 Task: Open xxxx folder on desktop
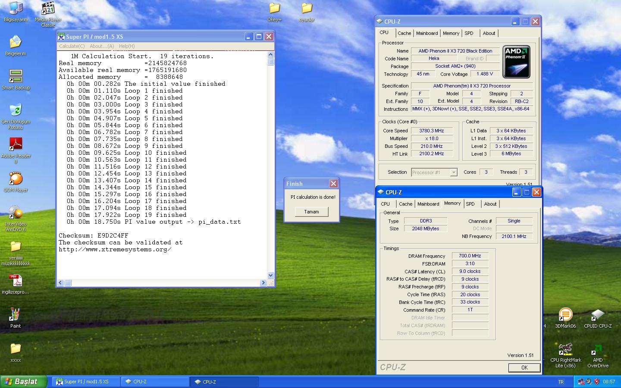tap(16, 352)
